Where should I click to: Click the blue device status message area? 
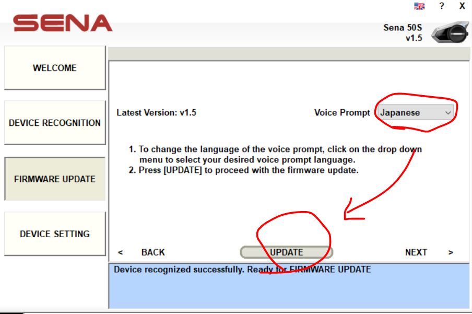290,286
